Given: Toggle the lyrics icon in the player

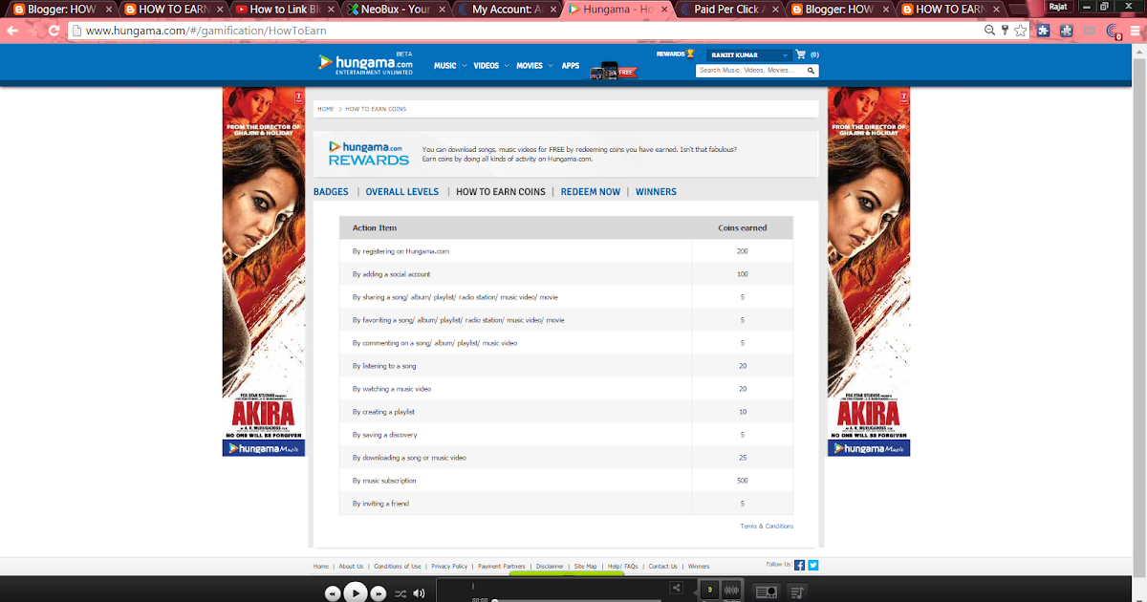Looking at the screenshot, I should (x=708, y=591).
